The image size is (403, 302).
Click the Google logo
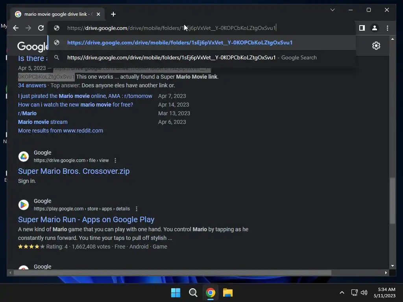tap(32, 46)
